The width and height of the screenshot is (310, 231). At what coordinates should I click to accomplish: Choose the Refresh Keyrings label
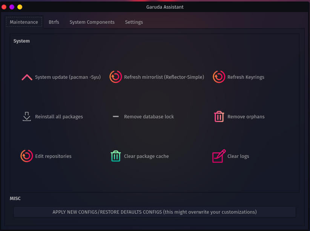pyautogui.click(x=246, y=77)
